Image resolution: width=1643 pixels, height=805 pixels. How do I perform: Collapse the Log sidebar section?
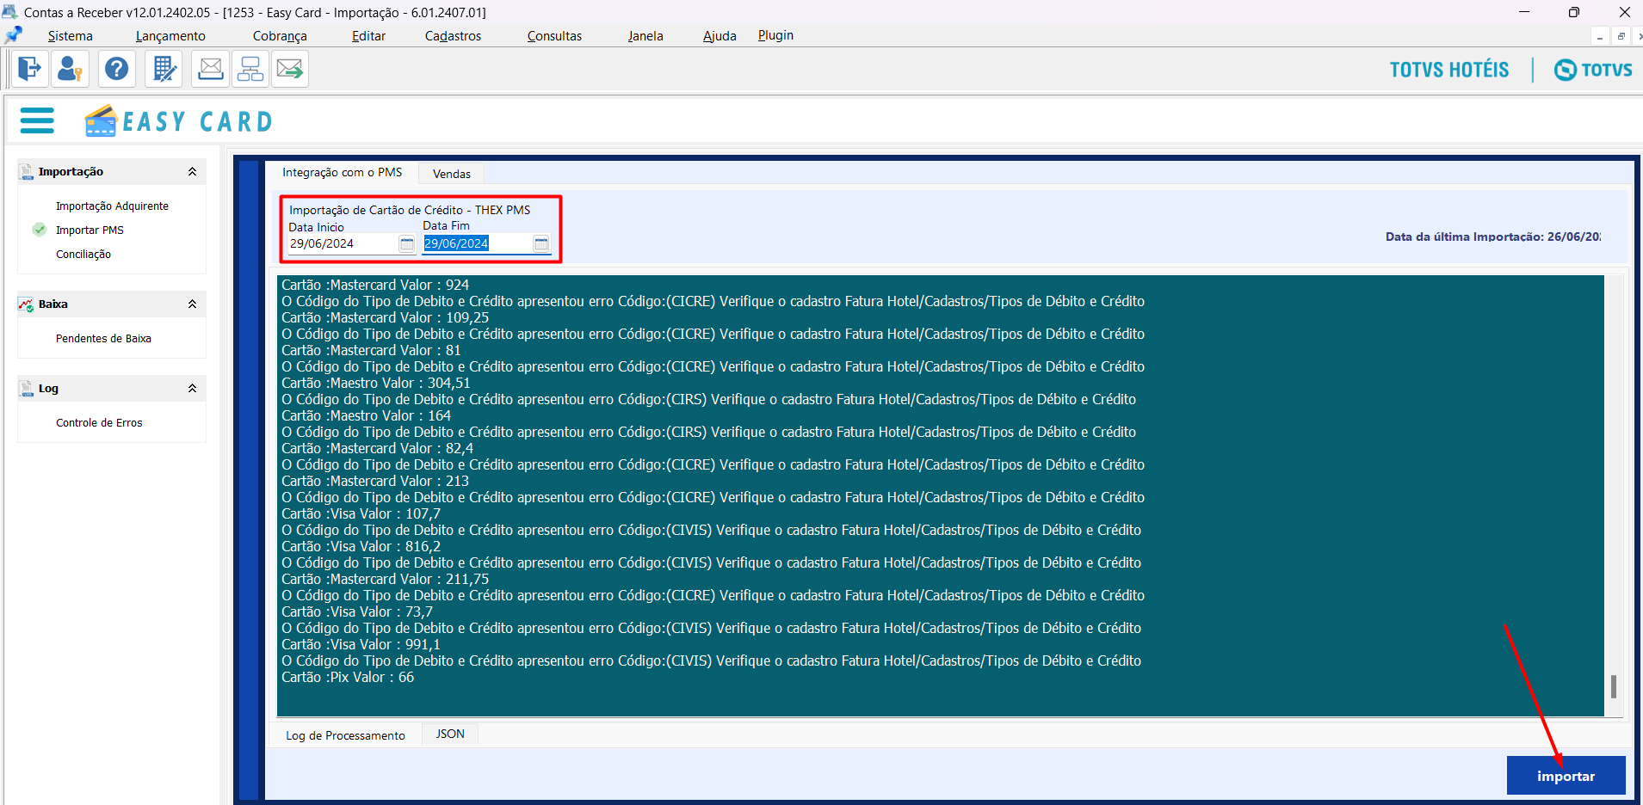(193, 389)
